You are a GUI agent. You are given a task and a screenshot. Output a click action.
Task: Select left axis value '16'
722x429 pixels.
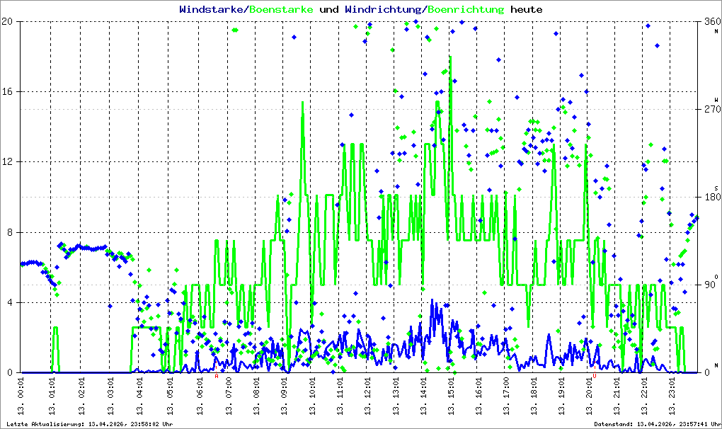(7, 91)
